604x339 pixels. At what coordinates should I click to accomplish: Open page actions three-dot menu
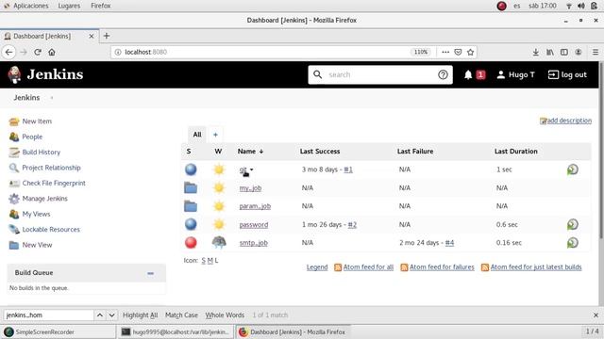pyautogui.click(x=445, y=52)
